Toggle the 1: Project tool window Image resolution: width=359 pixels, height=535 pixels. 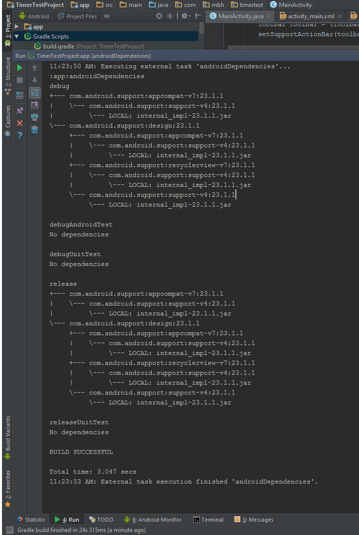pos(7,31)
